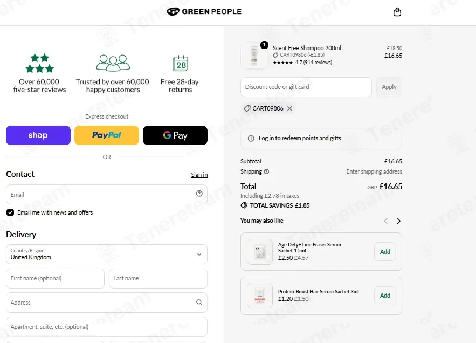Click the email help question mark icon

pyautogui.click(x=199, y=194)
